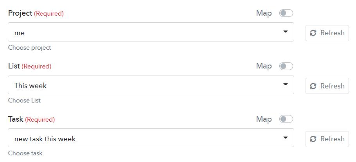Click 'new task this week' value text
Viewport: 356px width, 162px height.
(x=45, y=139)
